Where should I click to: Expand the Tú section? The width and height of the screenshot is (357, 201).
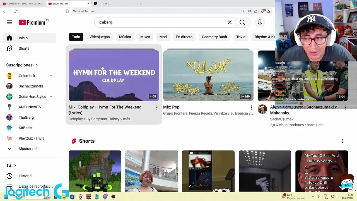tap(11, 165)
